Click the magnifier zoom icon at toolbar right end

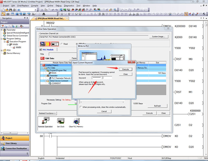pyautogui.click(x=204, y=14)
